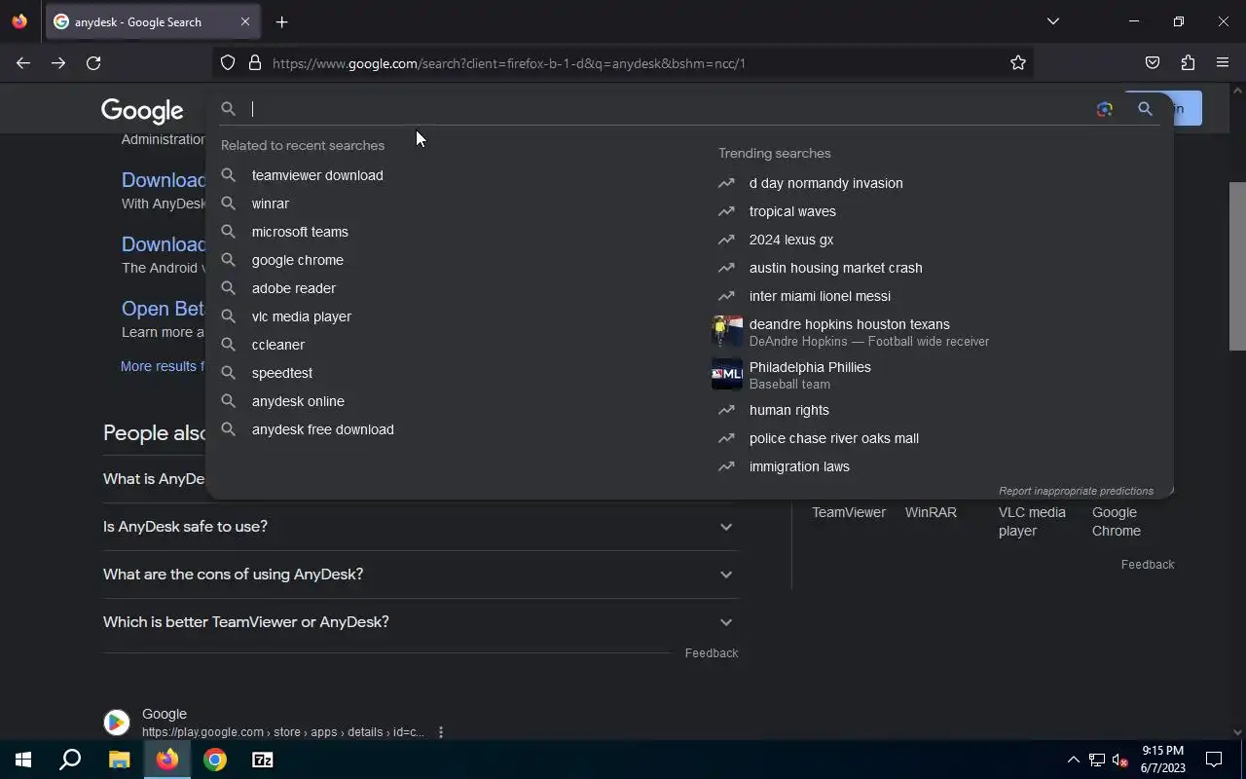Click Report inappropriate predictions link
The width and height of the screenshot is (1246, 779).
tap(1076, 491)
